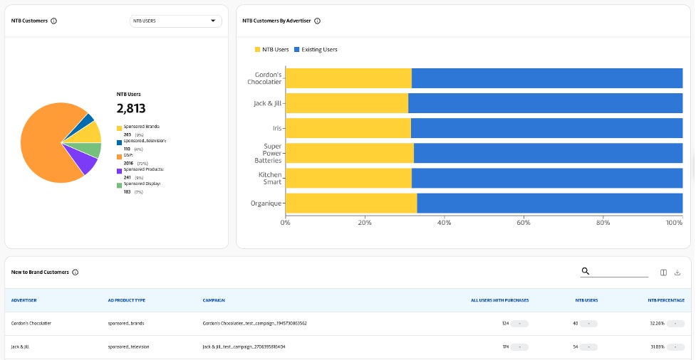This screenshot has height=360, width=696.
Task: Click Jack & Jill_test_campaign cell
Action: [x=244, y=346]
